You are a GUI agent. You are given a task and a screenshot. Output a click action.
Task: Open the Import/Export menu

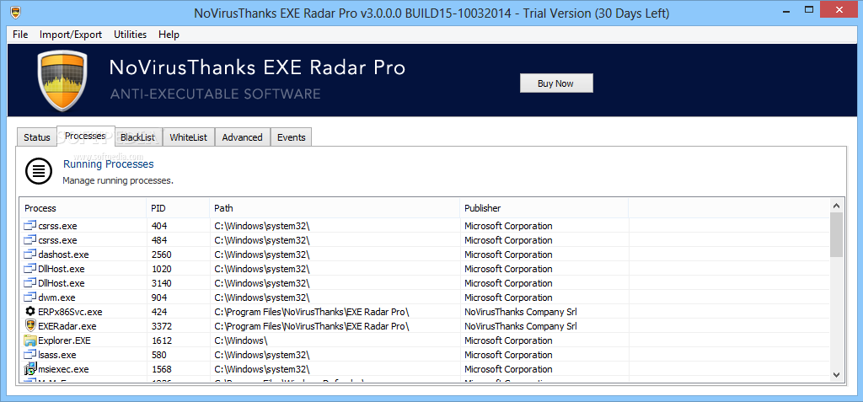pyautogui.click(x=71, y=35)
